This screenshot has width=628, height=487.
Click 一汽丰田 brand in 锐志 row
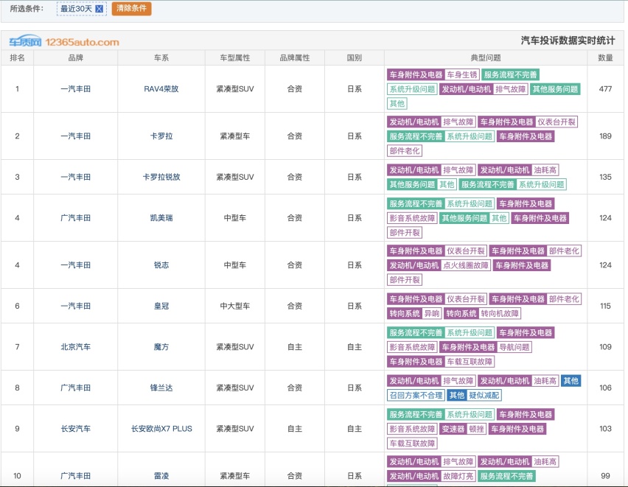(75, 265)
